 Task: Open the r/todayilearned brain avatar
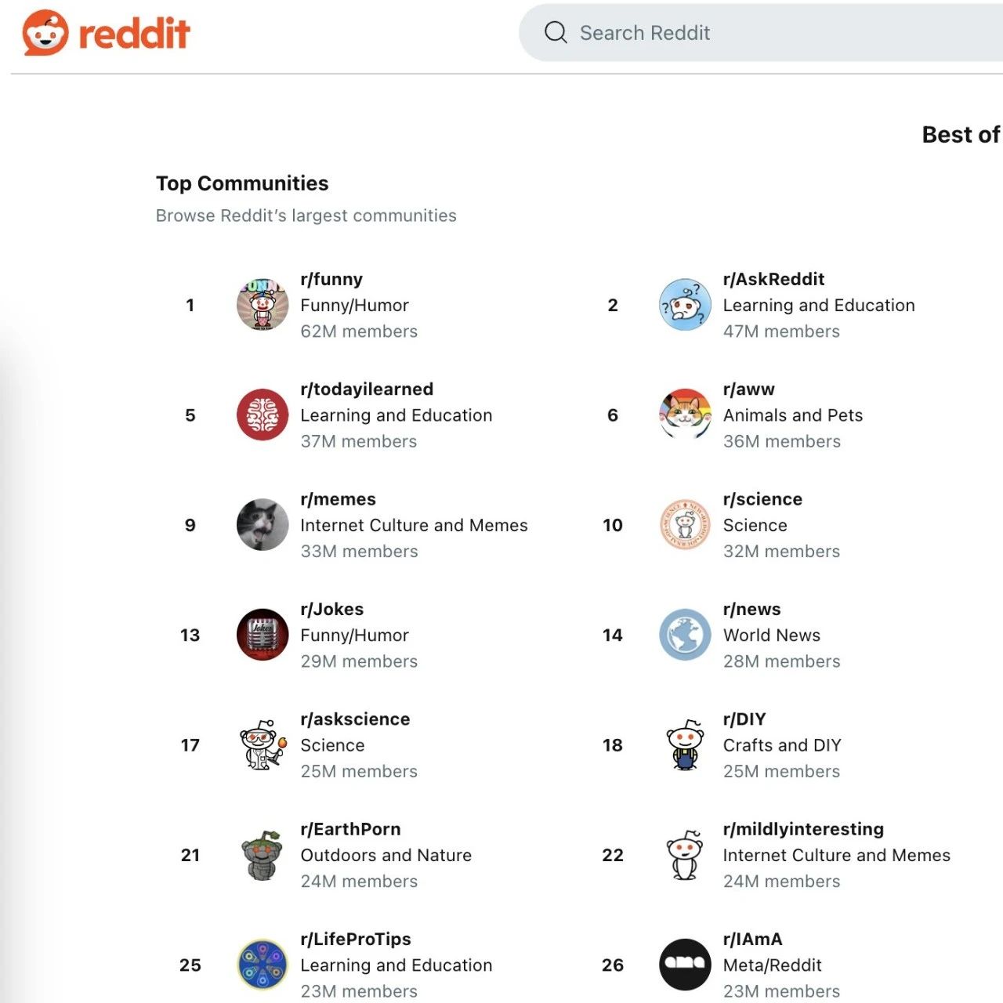tap(263, 415)
